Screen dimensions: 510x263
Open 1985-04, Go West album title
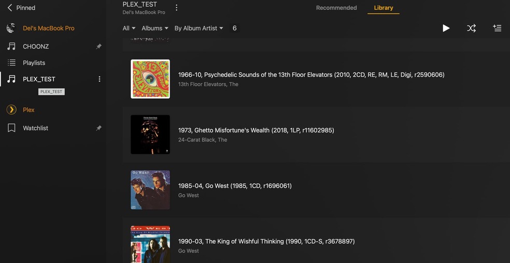pyautogui.click(x=235, y=186)
